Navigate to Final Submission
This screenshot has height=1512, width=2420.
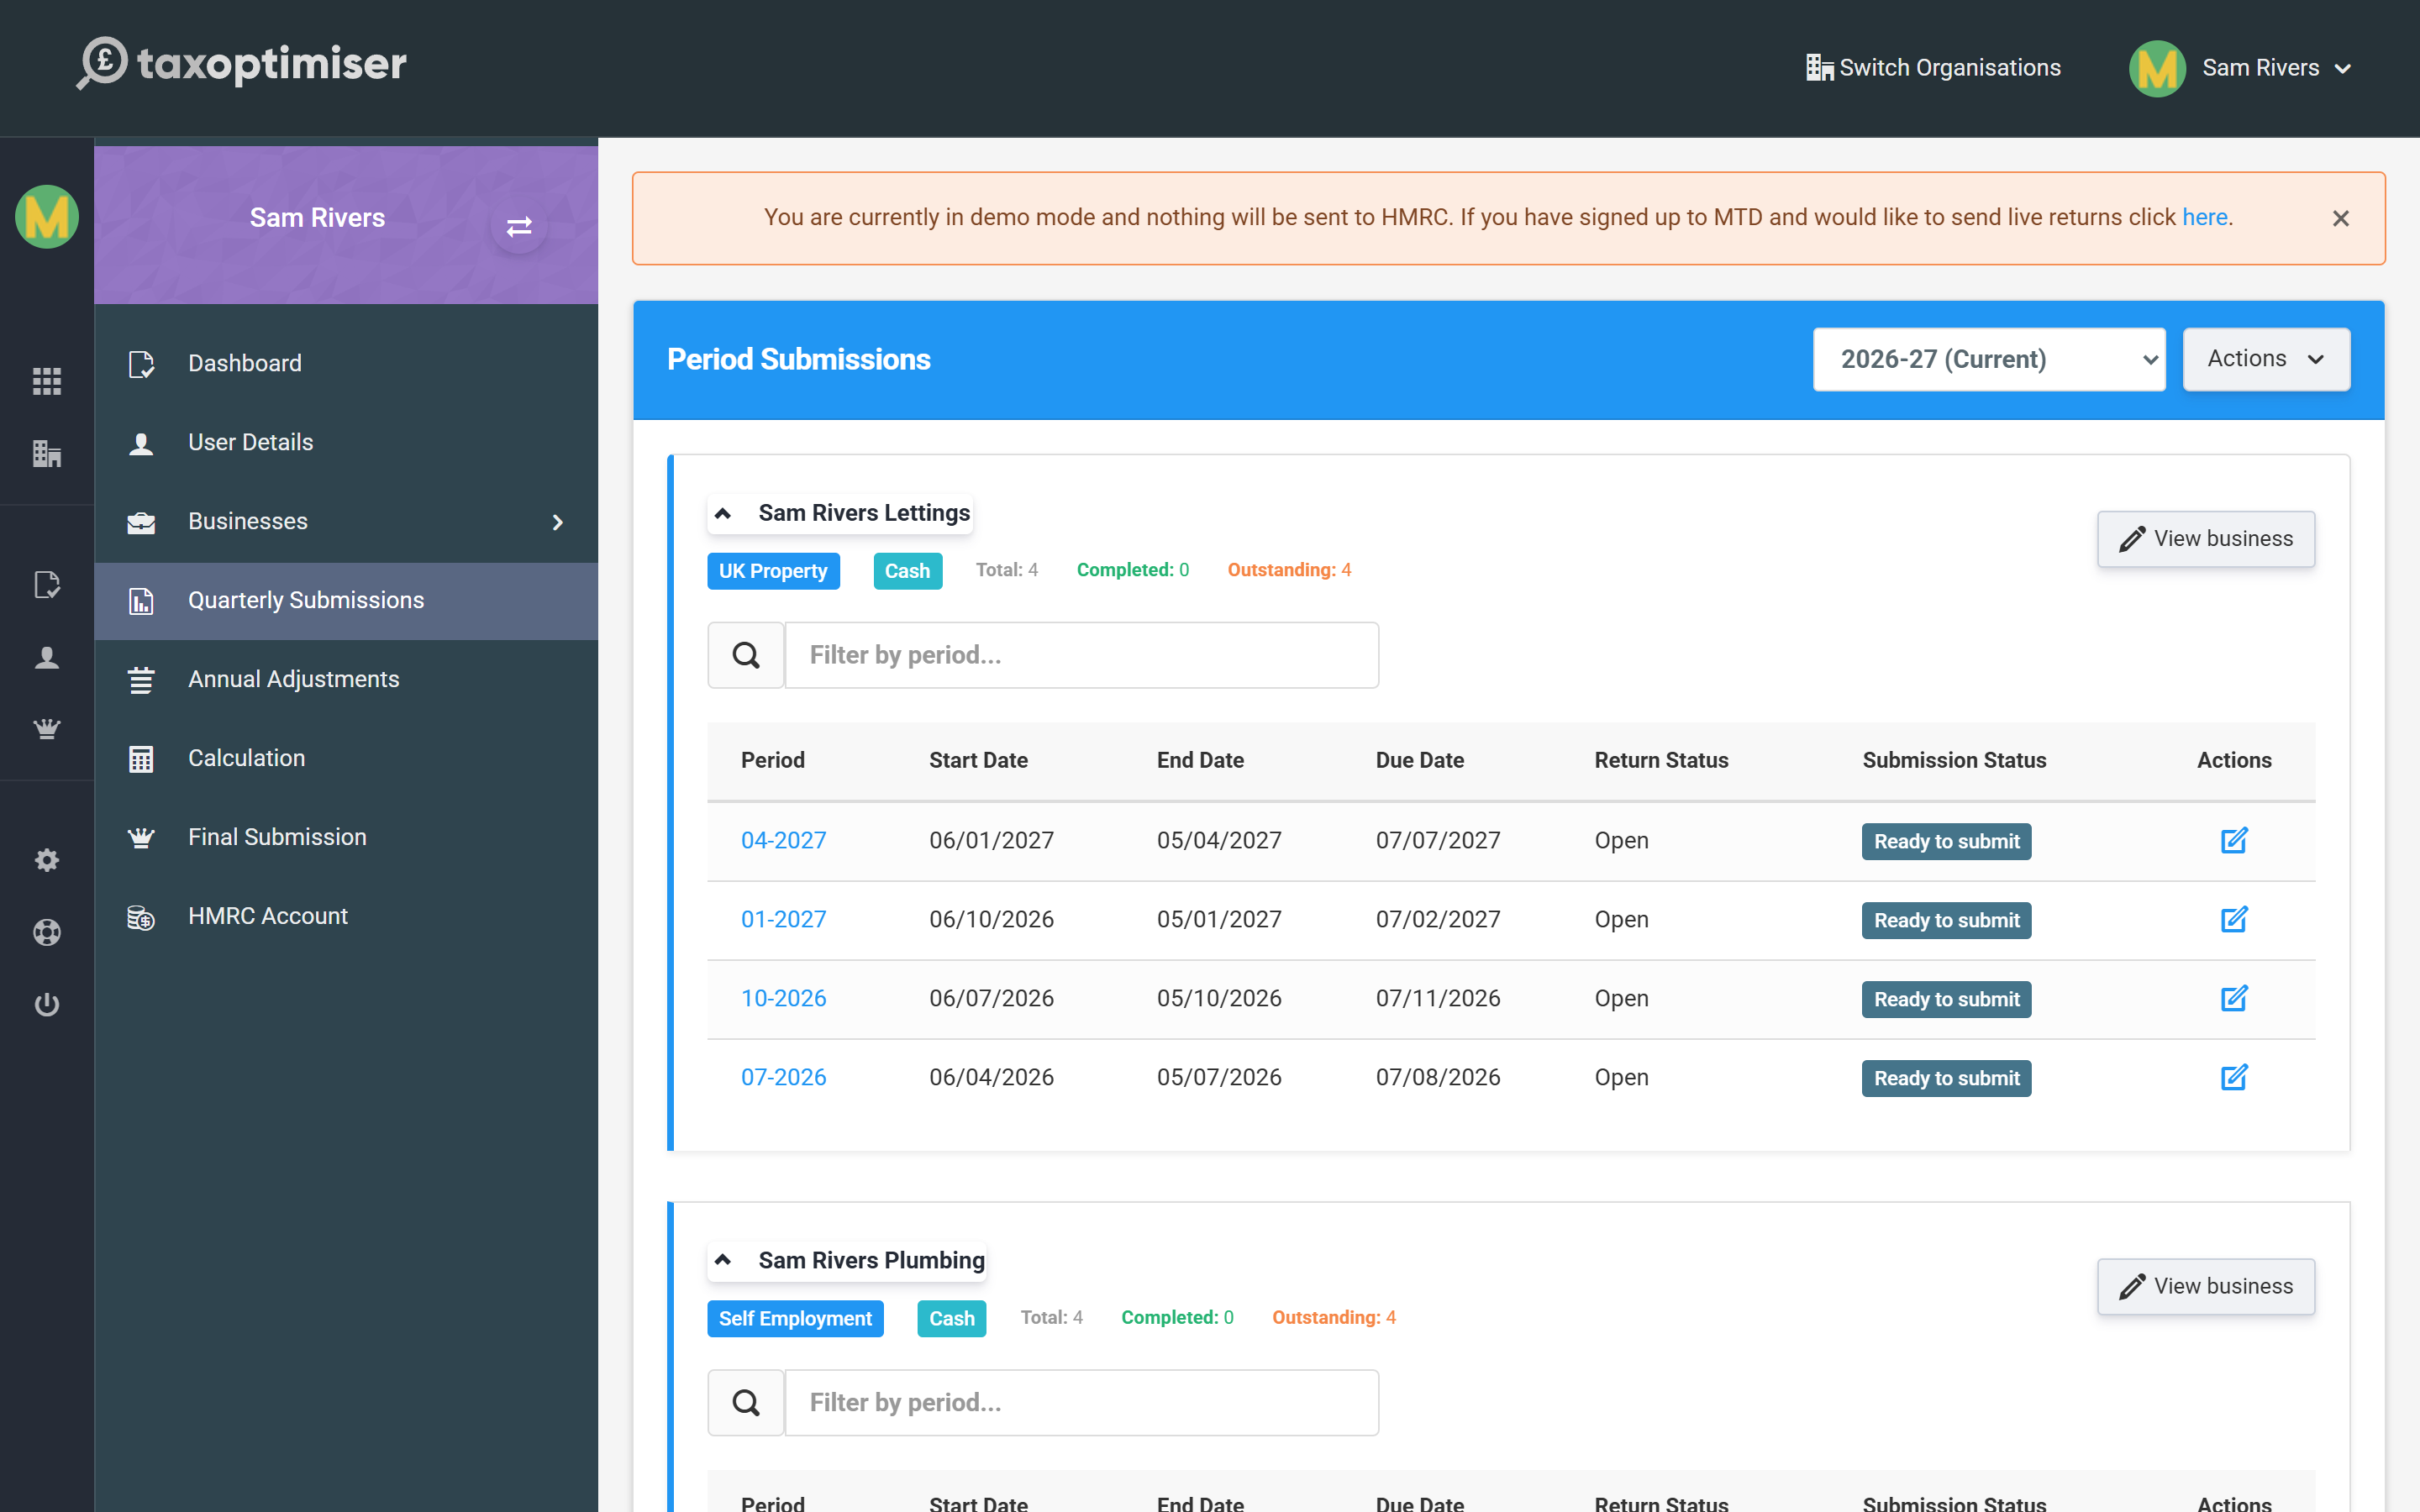point(346,837)
